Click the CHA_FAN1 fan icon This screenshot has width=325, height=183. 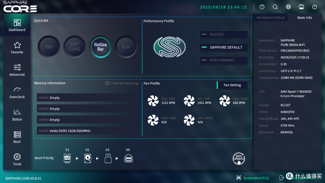(x=225, y=101)
